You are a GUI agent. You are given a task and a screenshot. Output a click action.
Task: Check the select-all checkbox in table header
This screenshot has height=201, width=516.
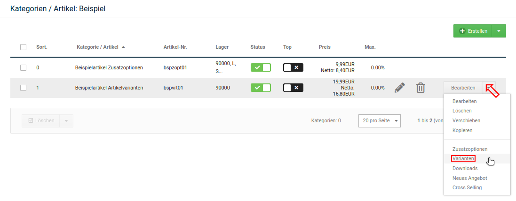point(23,47)
